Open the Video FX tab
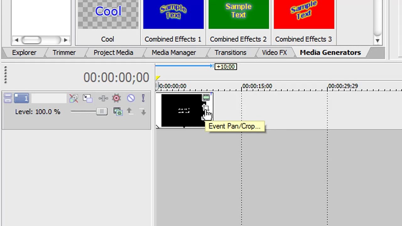Image resolution: width=402 pixels, height=226 pixels. point(274,52)
